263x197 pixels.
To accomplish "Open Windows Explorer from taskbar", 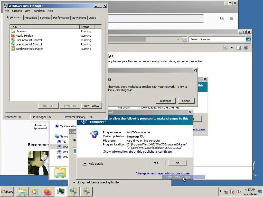I will (x=22, y=191).
